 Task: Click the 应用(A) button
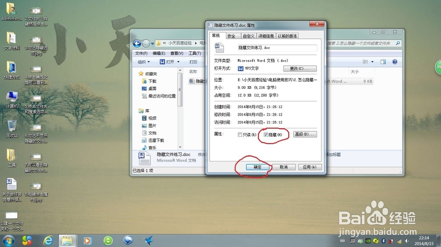[310, 167]
